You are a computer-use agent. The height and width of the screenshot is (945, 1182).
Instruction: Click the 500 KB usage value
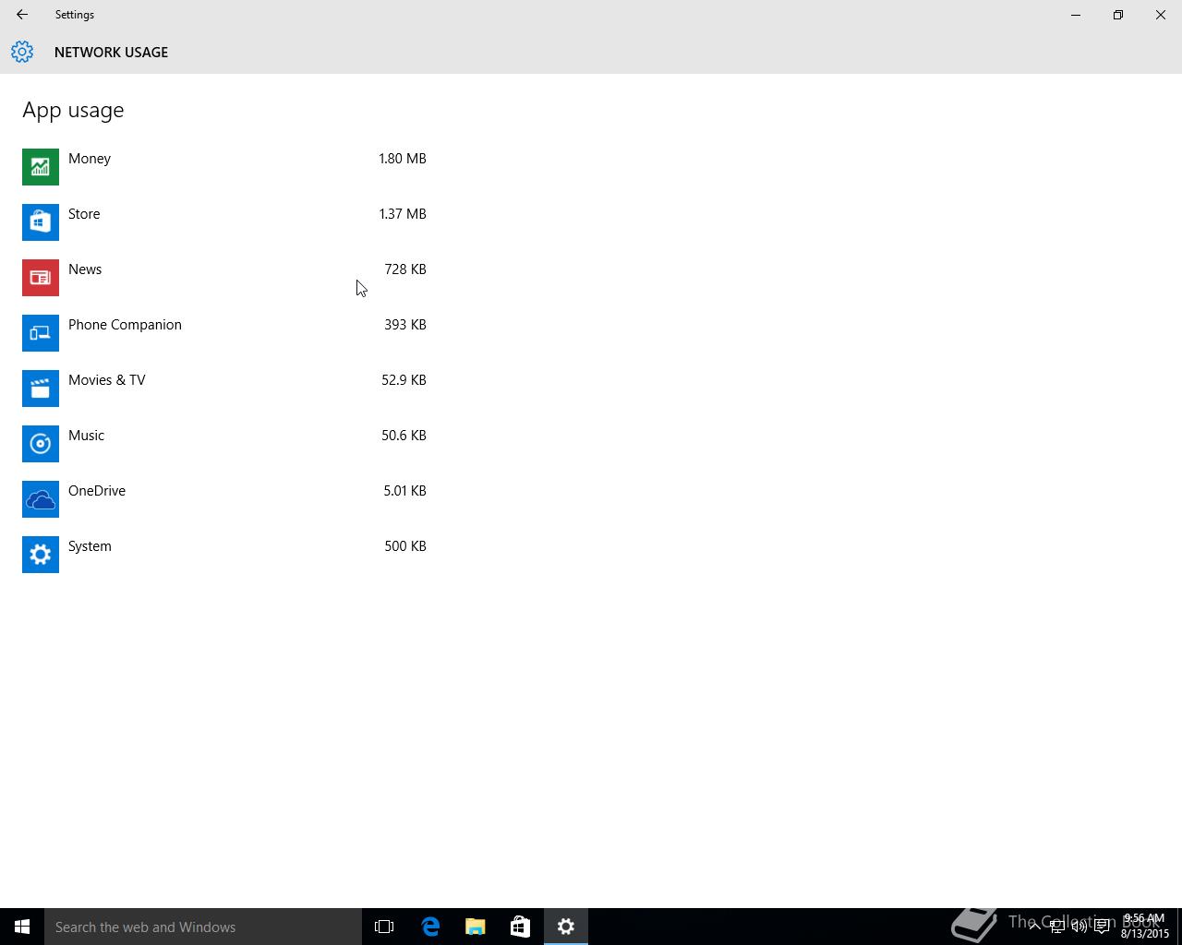(x=405, y=546)
